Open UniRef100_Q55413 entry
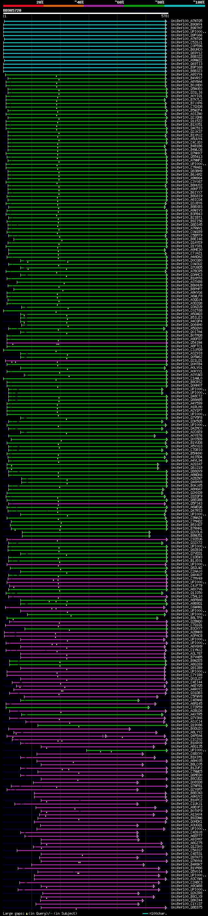 187,157
